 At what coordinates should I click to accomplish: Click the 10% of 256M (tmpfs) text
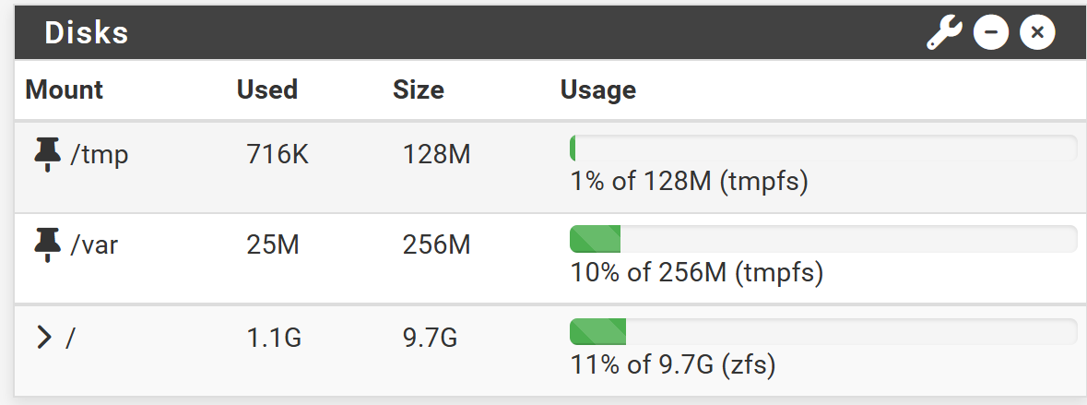click(697, 272)
